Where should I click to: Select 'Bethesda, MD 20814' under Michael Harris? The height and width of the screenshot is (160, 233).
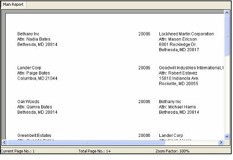point(179,112)
